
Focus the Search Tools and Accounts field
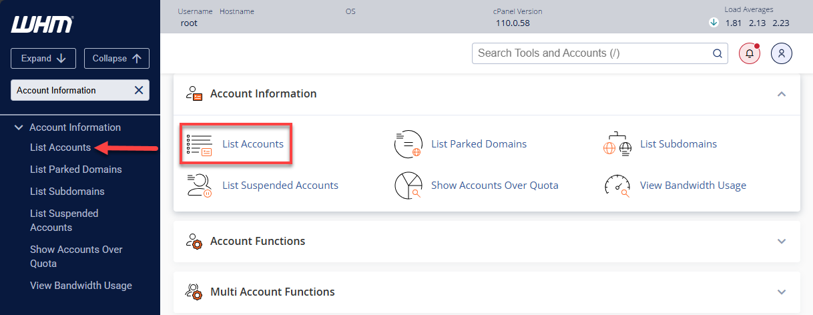[591, 53]
